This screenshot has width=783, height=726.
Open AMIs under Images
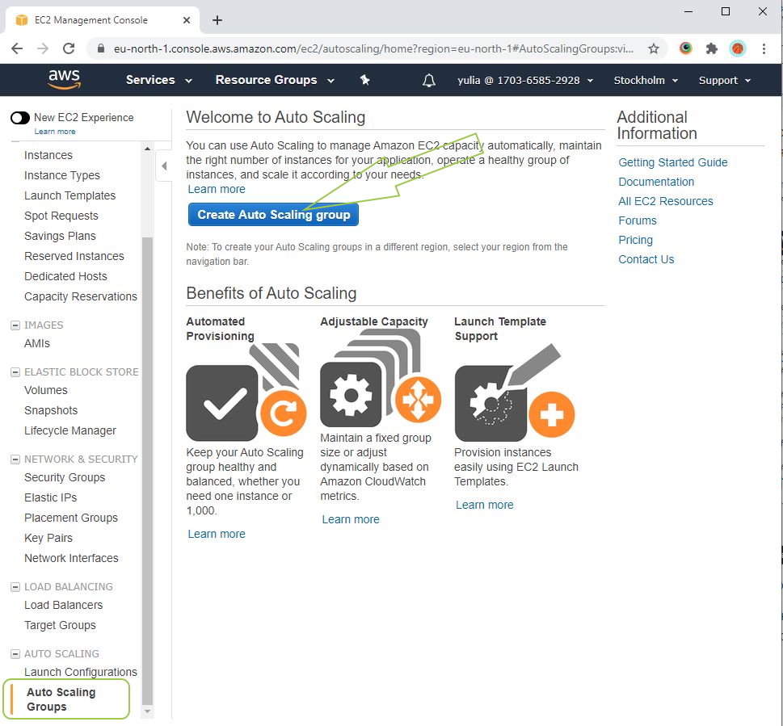37,343
